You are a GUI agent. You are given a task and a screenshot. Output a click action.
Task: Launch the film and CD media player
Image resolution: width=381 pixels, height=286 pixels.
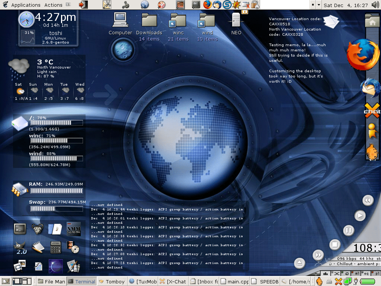coord(73,247)
